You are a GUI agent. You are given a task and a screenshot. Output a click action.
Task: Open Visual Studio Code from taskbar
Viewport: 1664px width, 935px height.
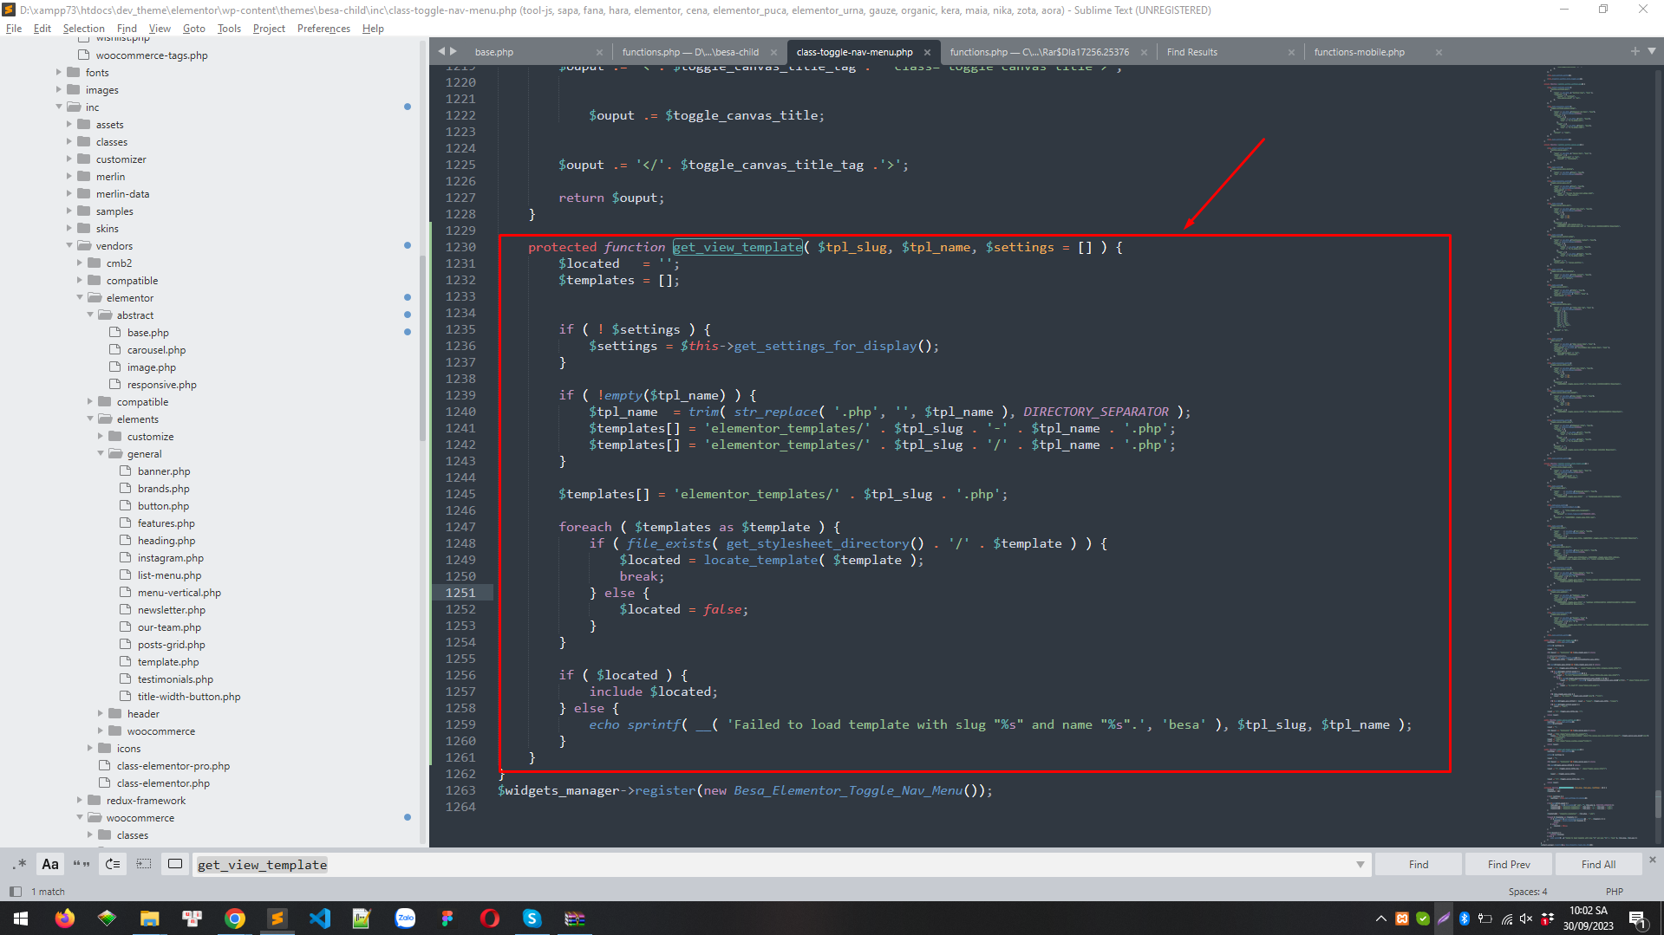[319, 919]
